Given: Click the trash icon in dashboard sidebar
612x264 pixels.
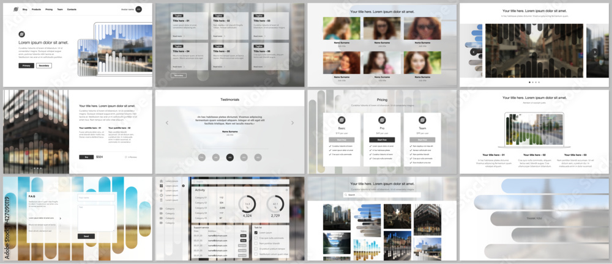Looking at the screenshot, I should tap(161, 200).
